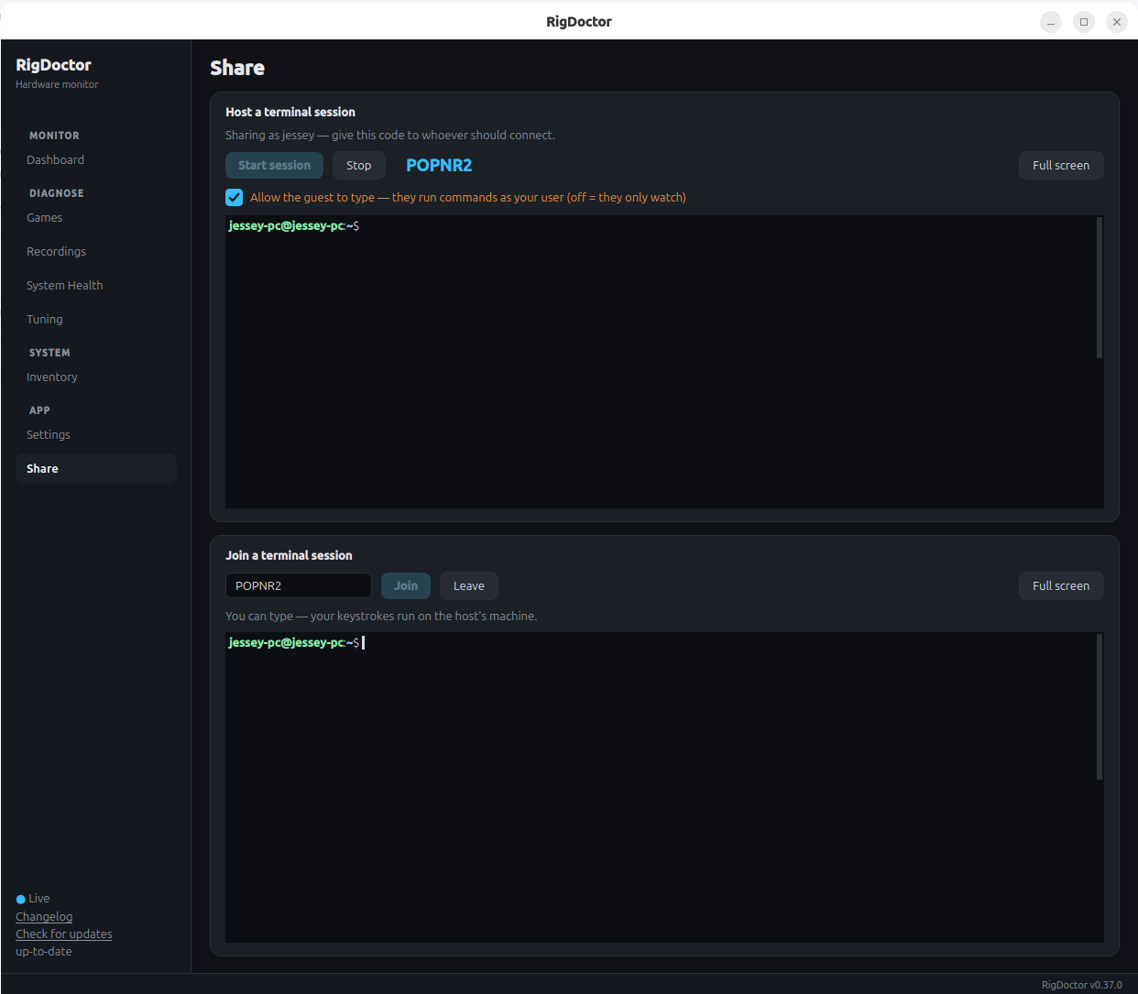Click the POPNR2 session code

click(x=439, y=165)
